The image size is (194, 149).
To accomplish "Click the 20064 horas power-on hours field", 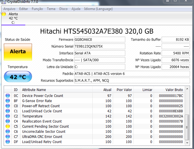I will pos(176,67).
